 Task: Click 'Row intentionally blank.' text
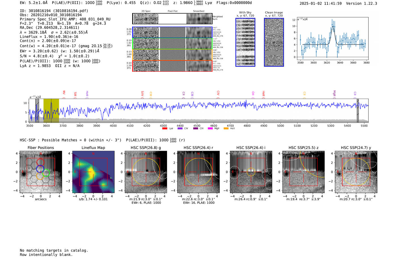coord(46,255)
